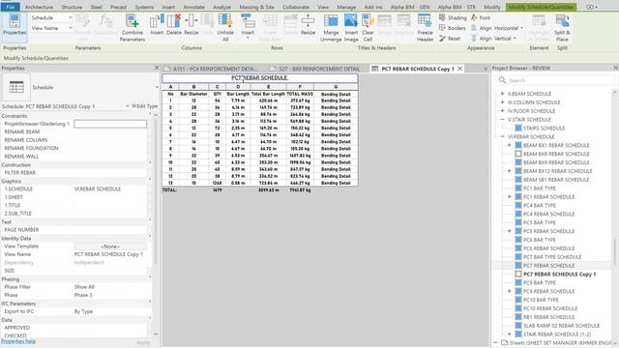Insert a column via Columns Insert icon
The width and height of the screenshot is (619, 348).
click(x=157, y=20)
